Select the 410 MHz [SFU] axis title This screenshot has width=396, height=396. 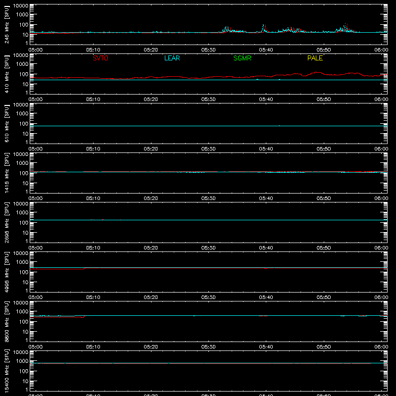pyautogui.click(x=6, y=74)
